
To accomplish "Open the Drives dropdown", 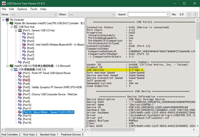I will tap(34, 15).
